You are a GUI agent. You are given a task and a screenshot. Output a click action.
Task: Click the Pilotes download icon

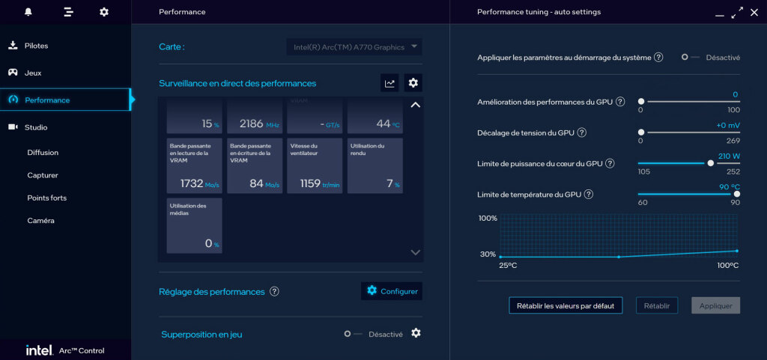click(x=13, y=46)
